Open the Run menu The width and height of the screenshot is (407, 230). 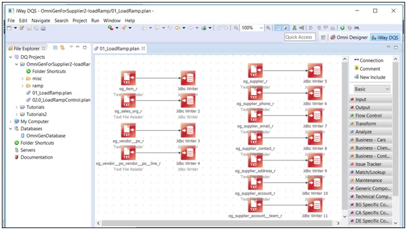coord(95,21)
